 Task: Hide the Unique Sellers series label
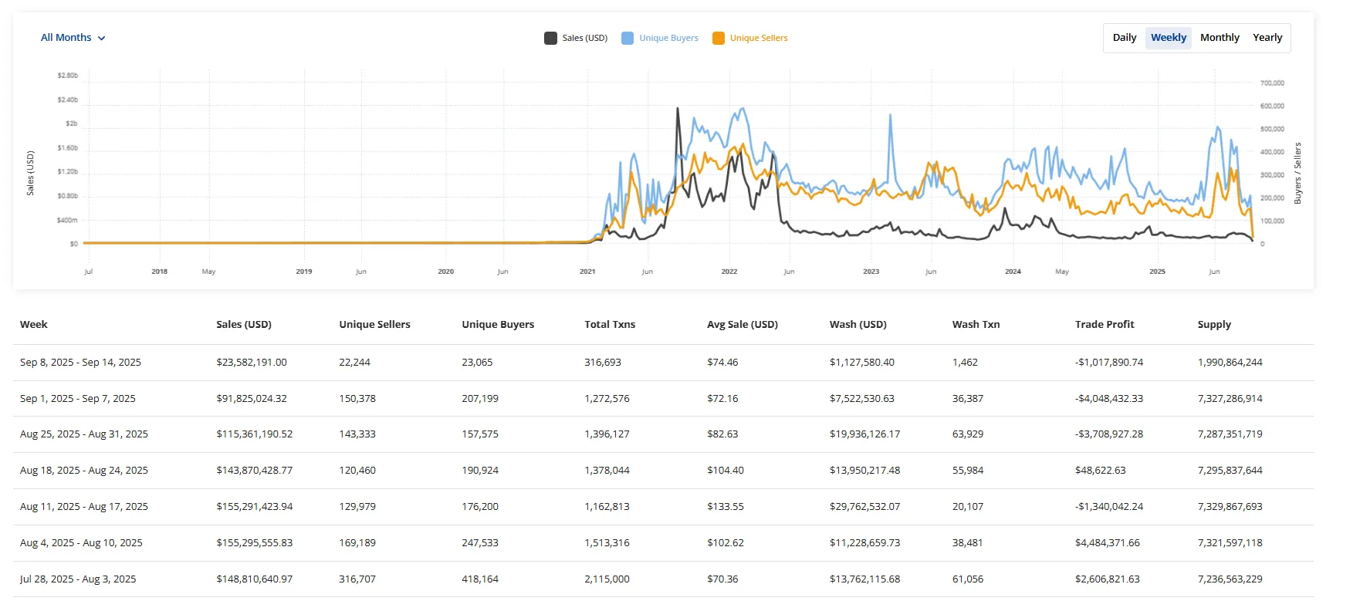(759, 38)
